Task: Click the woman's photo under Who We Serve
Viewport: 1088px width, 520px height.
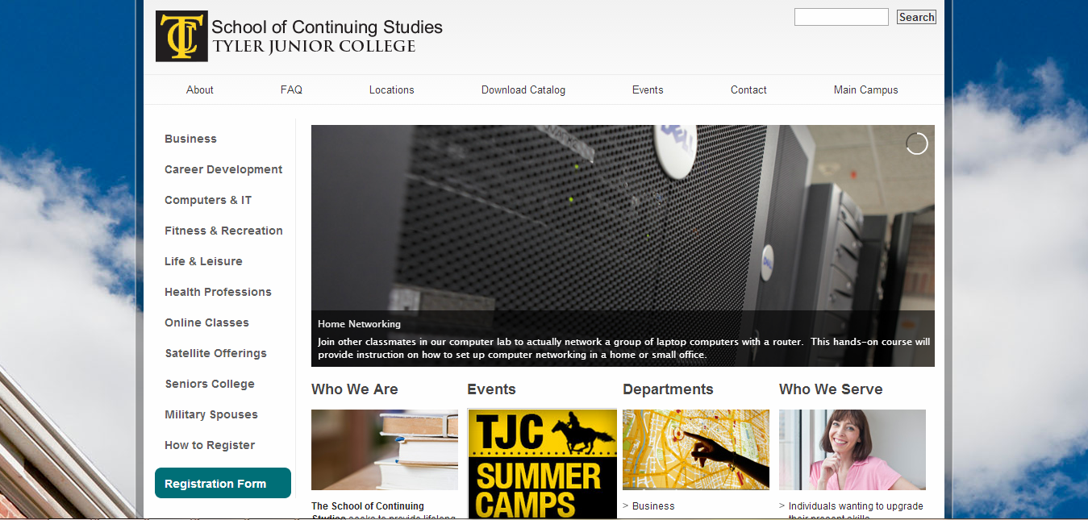Action: tap(852, 449)
